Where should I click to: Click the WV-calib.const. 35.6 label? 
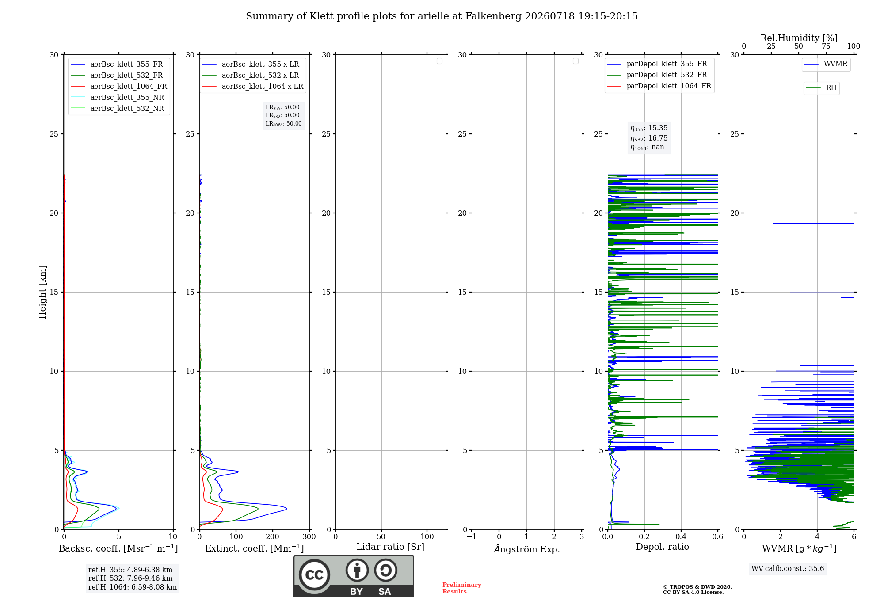click(x=788, y=569)
